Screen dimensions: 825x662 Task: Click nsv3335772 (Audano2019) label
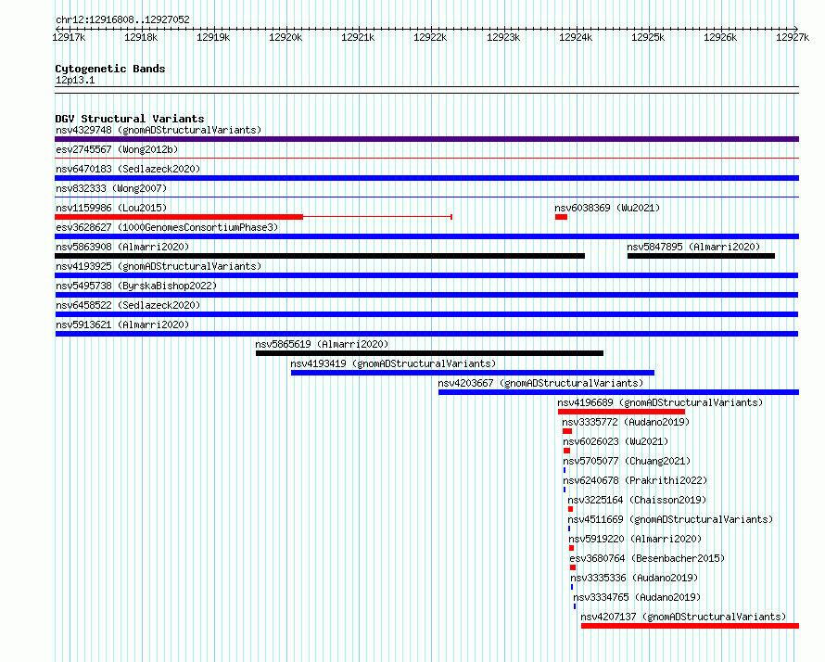point(626,422)
